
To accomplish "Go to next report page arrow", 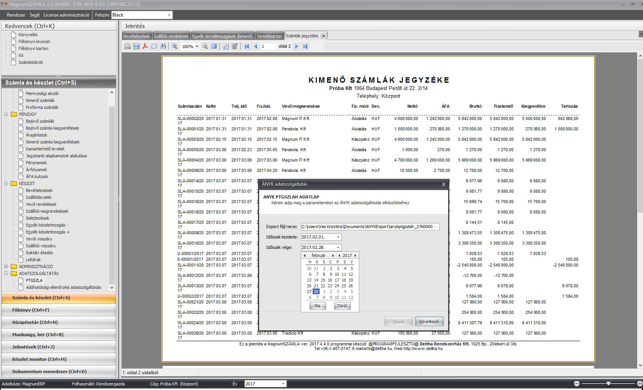I will click(x=296, y=46).
